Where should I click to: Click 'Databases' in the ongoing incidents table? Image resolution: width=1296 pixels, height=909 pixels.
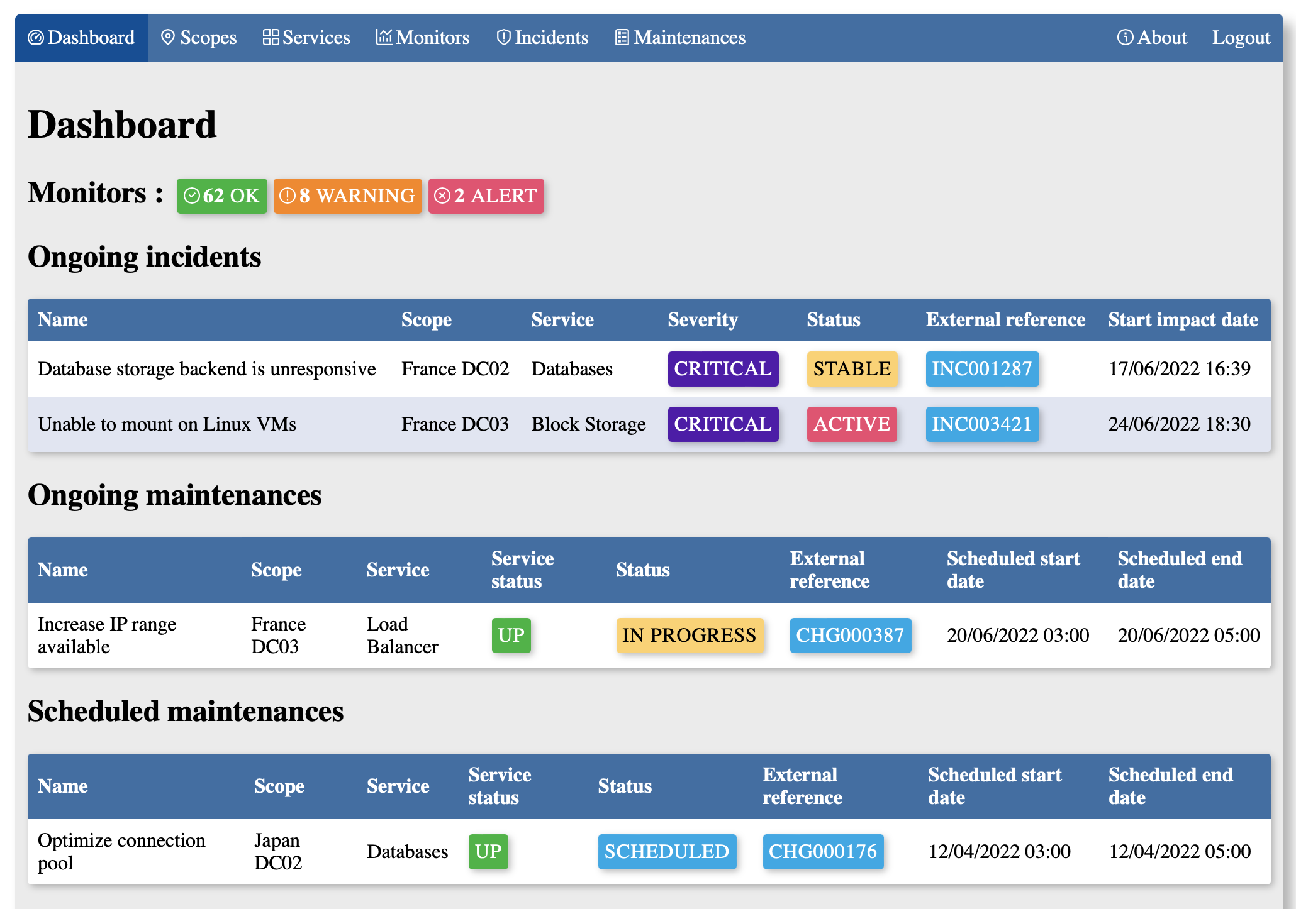[572, 369]
